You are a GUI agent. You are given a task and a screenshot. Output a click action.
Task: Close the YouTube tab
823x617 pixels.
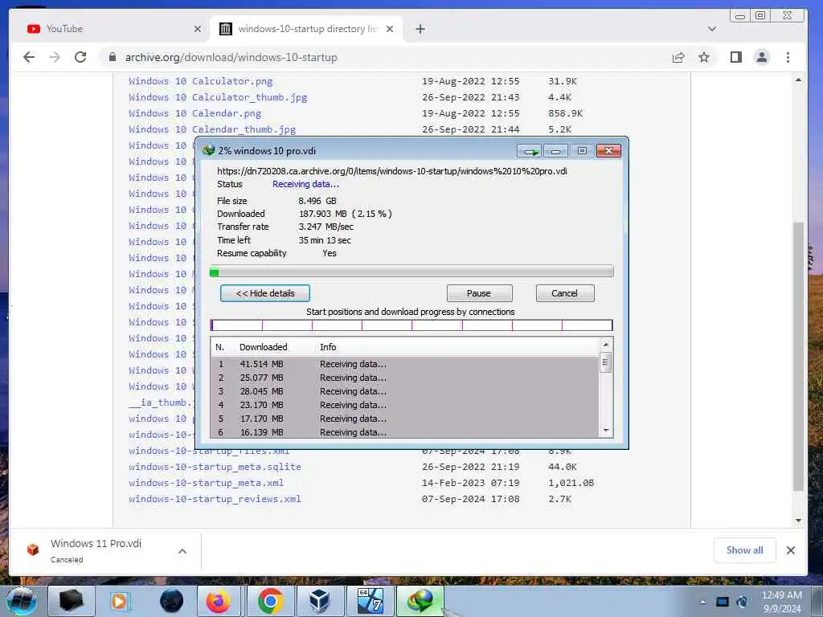pyautogui.click(x=198, y=29)
